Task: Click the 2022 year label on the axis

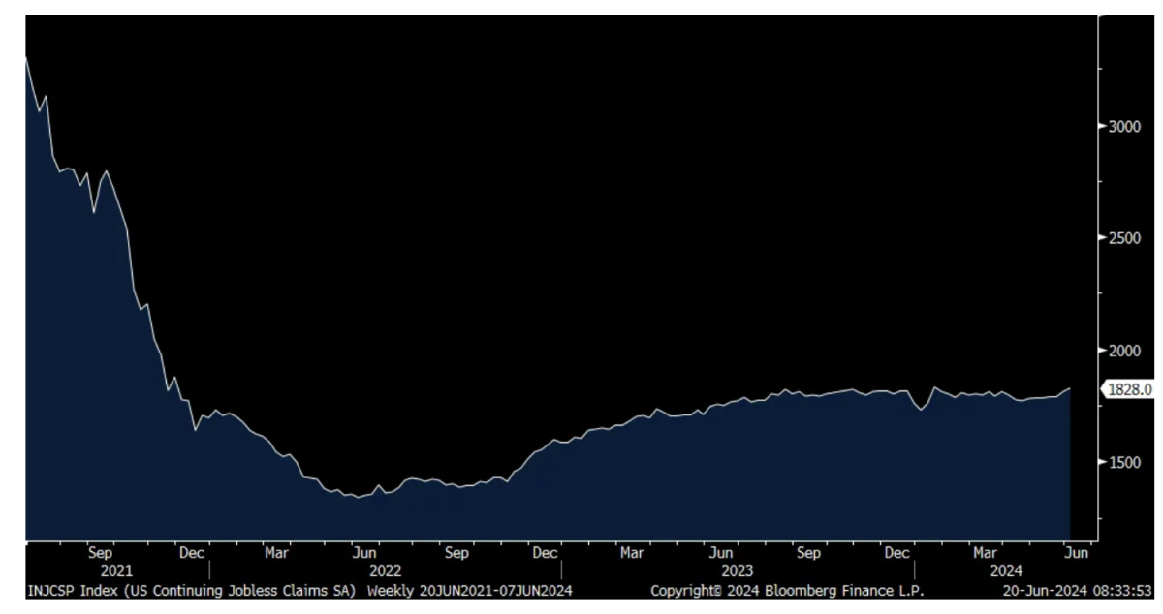Action: click(x=385, y=571)
